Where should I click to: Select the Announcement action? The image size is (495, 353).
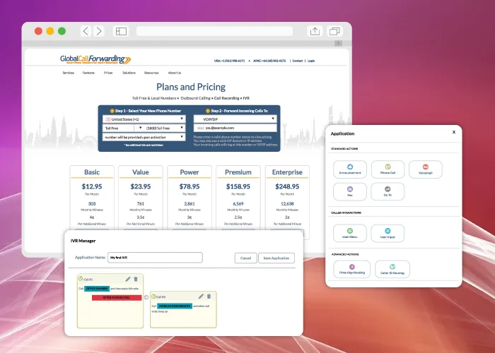349,169
